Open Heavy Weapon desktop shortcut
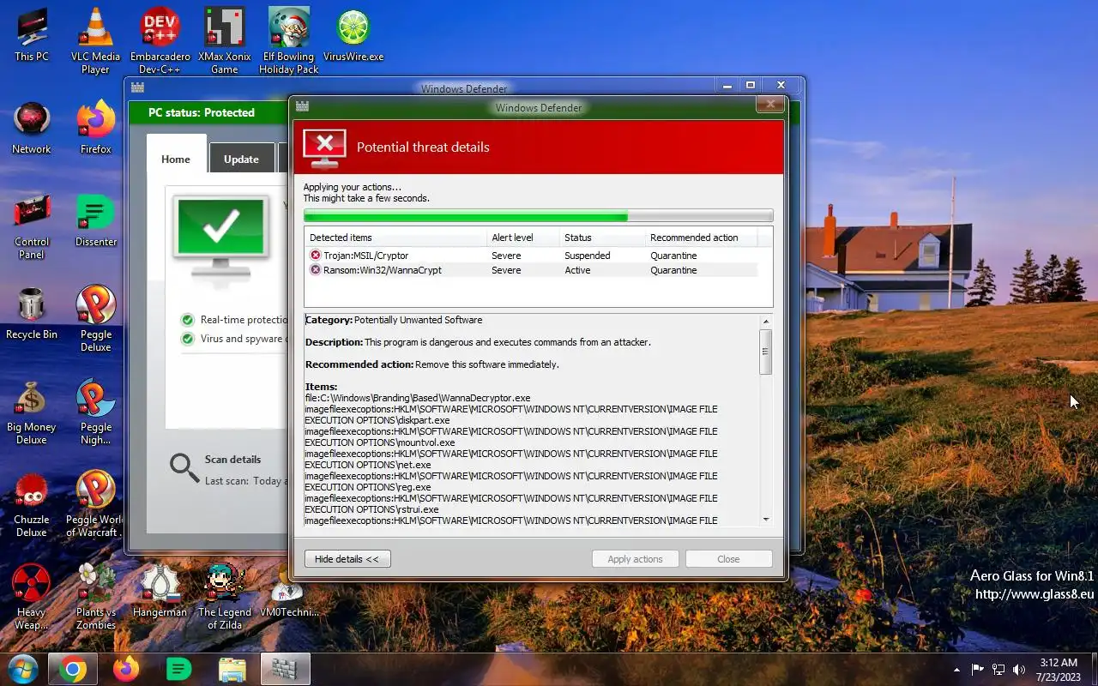The width and height of the screenshot is (1098, 686). [x=32, y=597]
